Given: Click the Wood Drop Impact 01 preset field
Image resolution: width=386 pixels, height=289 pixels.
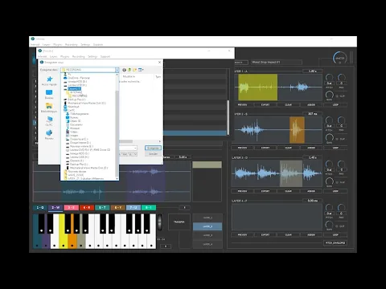Looking at the screenshot, I should 277,63.
